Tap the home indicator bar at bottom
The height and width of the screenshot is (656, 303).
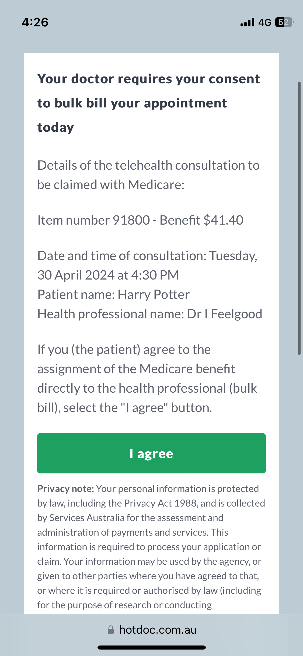(x=151, y=647)
